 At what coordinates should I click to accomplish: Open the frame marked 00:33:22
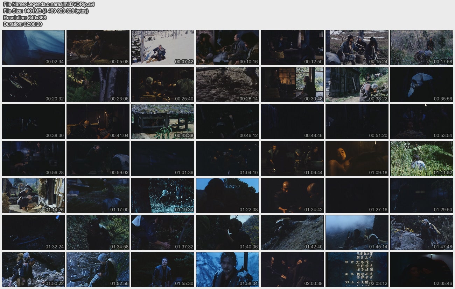(x=357, y=84)
